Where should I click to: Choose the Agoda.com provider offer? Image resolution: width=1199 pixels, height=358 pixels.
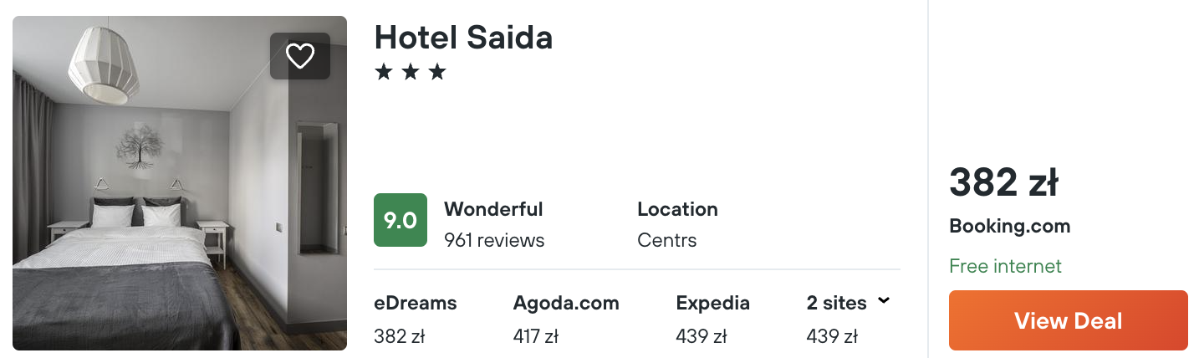click(x=566, y=303)
